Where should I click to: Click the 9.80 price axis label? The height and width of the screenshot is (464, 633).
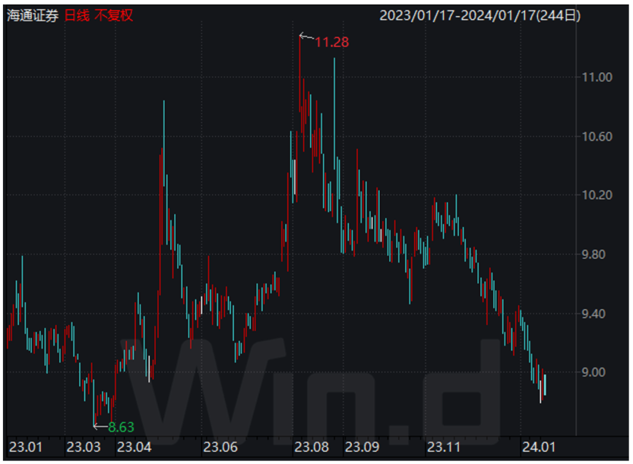coord(593,255)
